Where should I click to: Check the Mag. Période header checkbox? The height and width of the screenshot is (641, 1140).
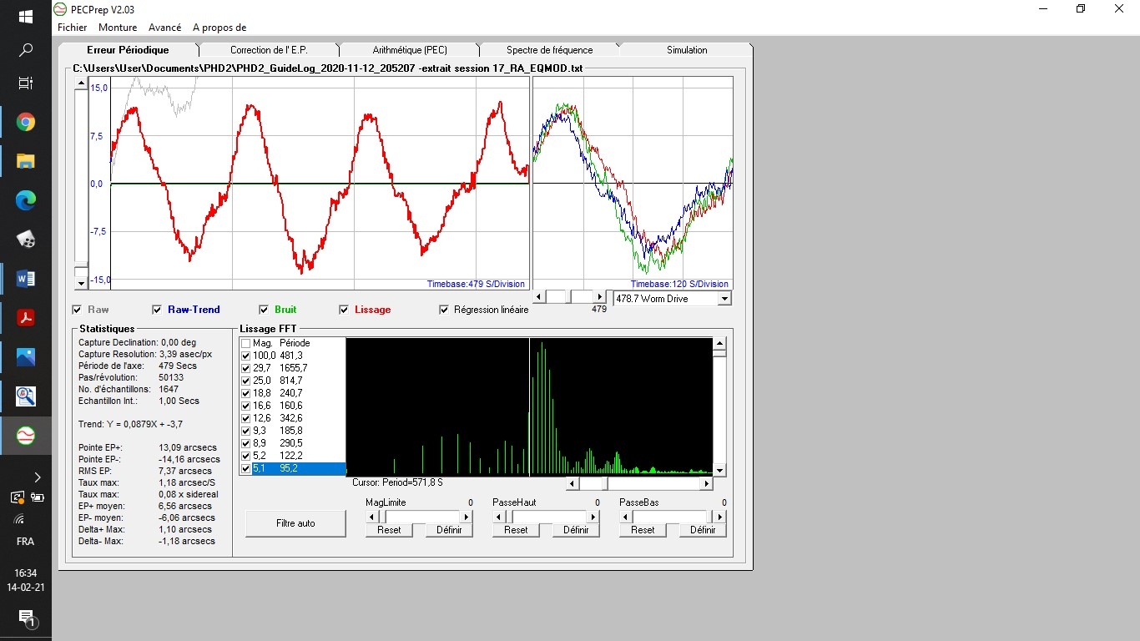[x=245, y=343]
